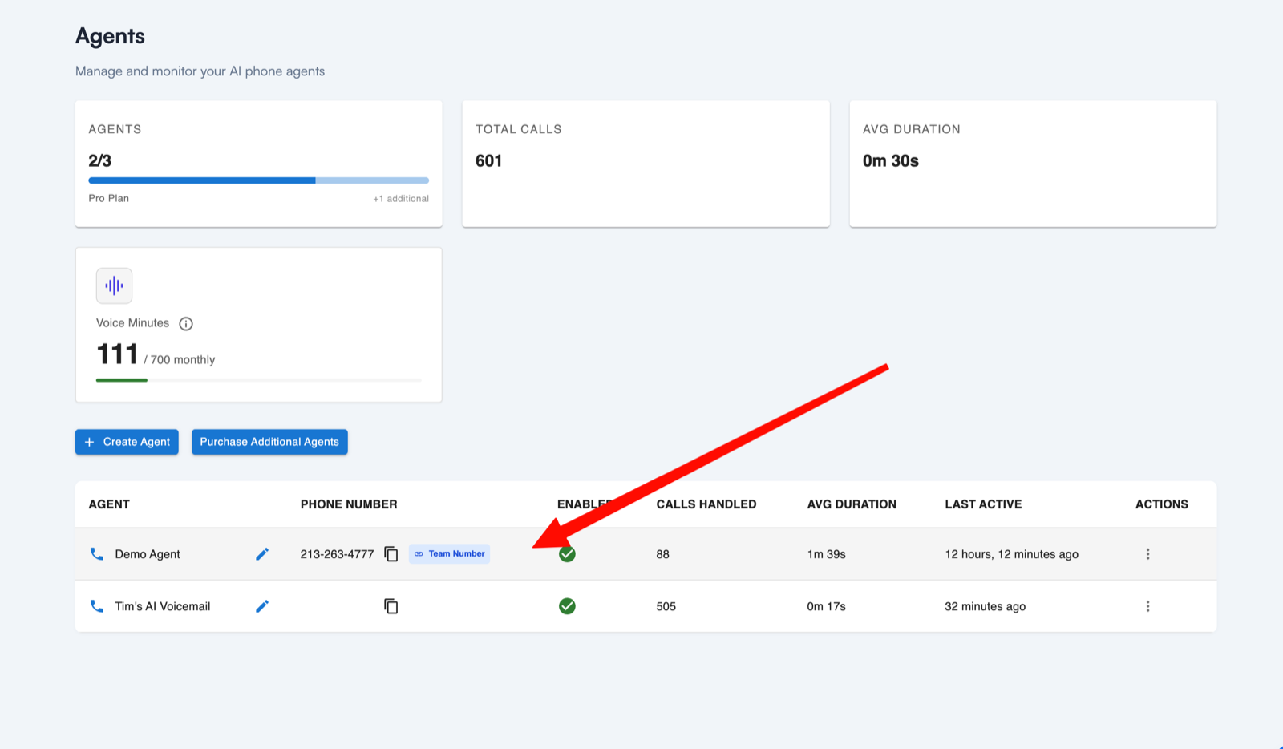The height and width of the screenshot is (749, 1283).
Task: Click the voice minutes usage bar
Action: (258, 380)
